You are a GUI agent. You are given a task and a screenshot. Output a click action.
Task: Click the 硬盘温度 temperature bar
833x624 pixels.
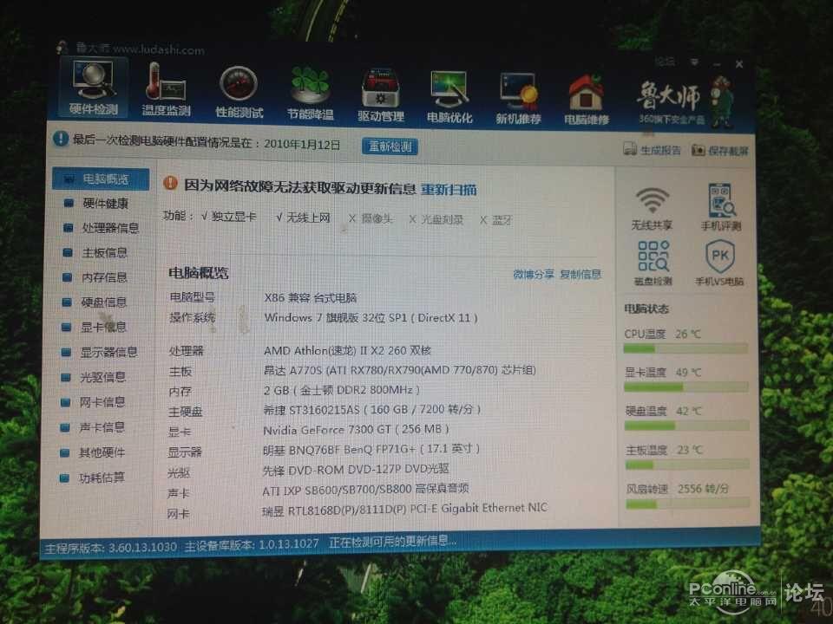[687, 426]
